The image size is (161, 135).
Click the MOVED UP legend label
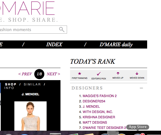point(118,78)
